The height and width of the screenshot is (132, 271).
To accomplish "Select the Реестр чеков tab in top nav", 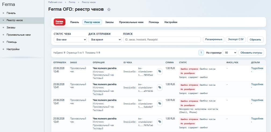I will point(92,22).
